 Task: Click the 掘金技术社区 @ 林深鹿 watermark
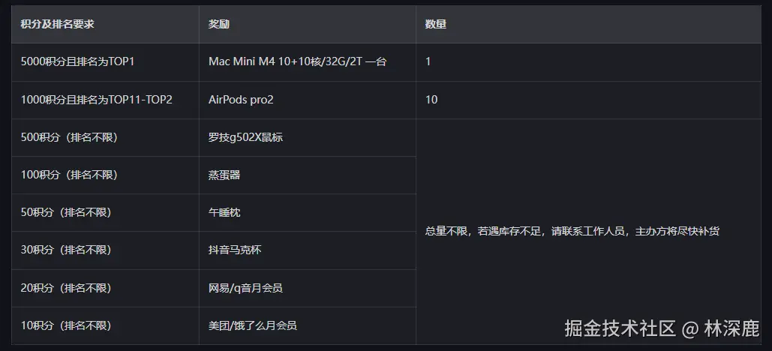click(x=662, y=328)
